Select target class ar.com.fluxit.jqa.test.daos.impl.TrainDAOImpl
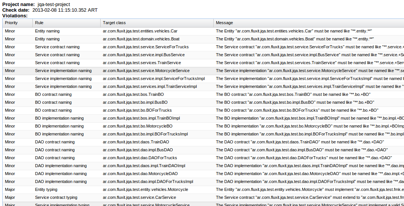This screenshot has height=206, width=404. (144, 166)
